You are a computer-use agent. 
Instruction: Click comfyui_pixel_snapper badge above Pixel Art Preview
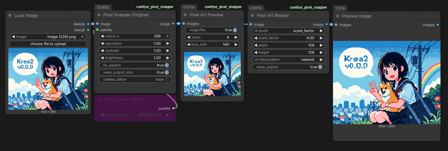click(x=223, y=7)
